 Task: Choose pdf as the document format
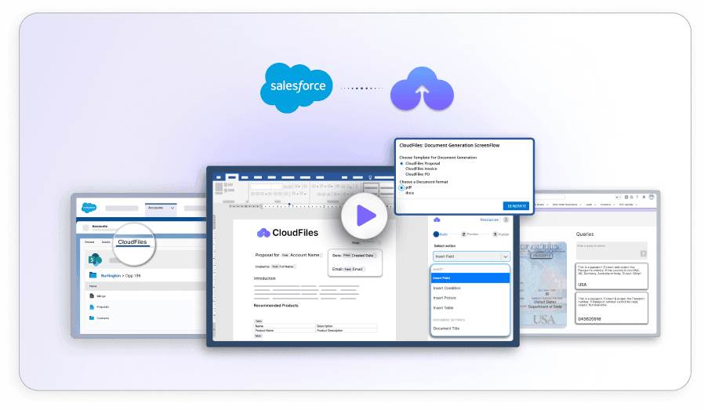401,187
